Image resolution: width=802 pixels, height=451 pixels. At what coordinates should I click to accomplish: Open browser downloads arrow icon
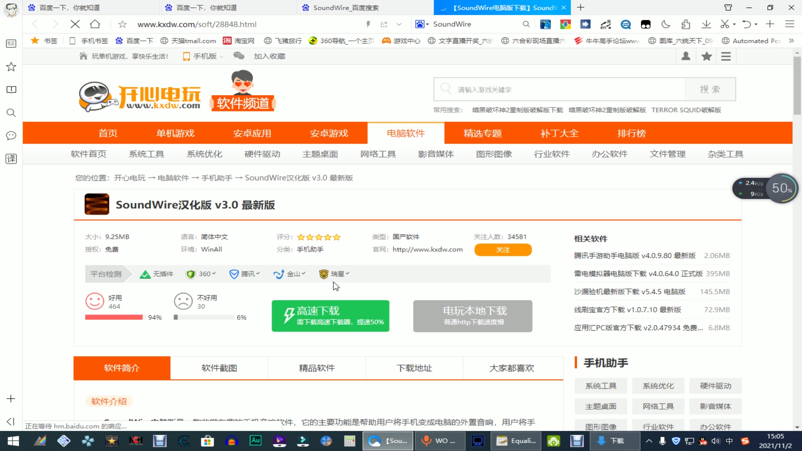point(706,24)
